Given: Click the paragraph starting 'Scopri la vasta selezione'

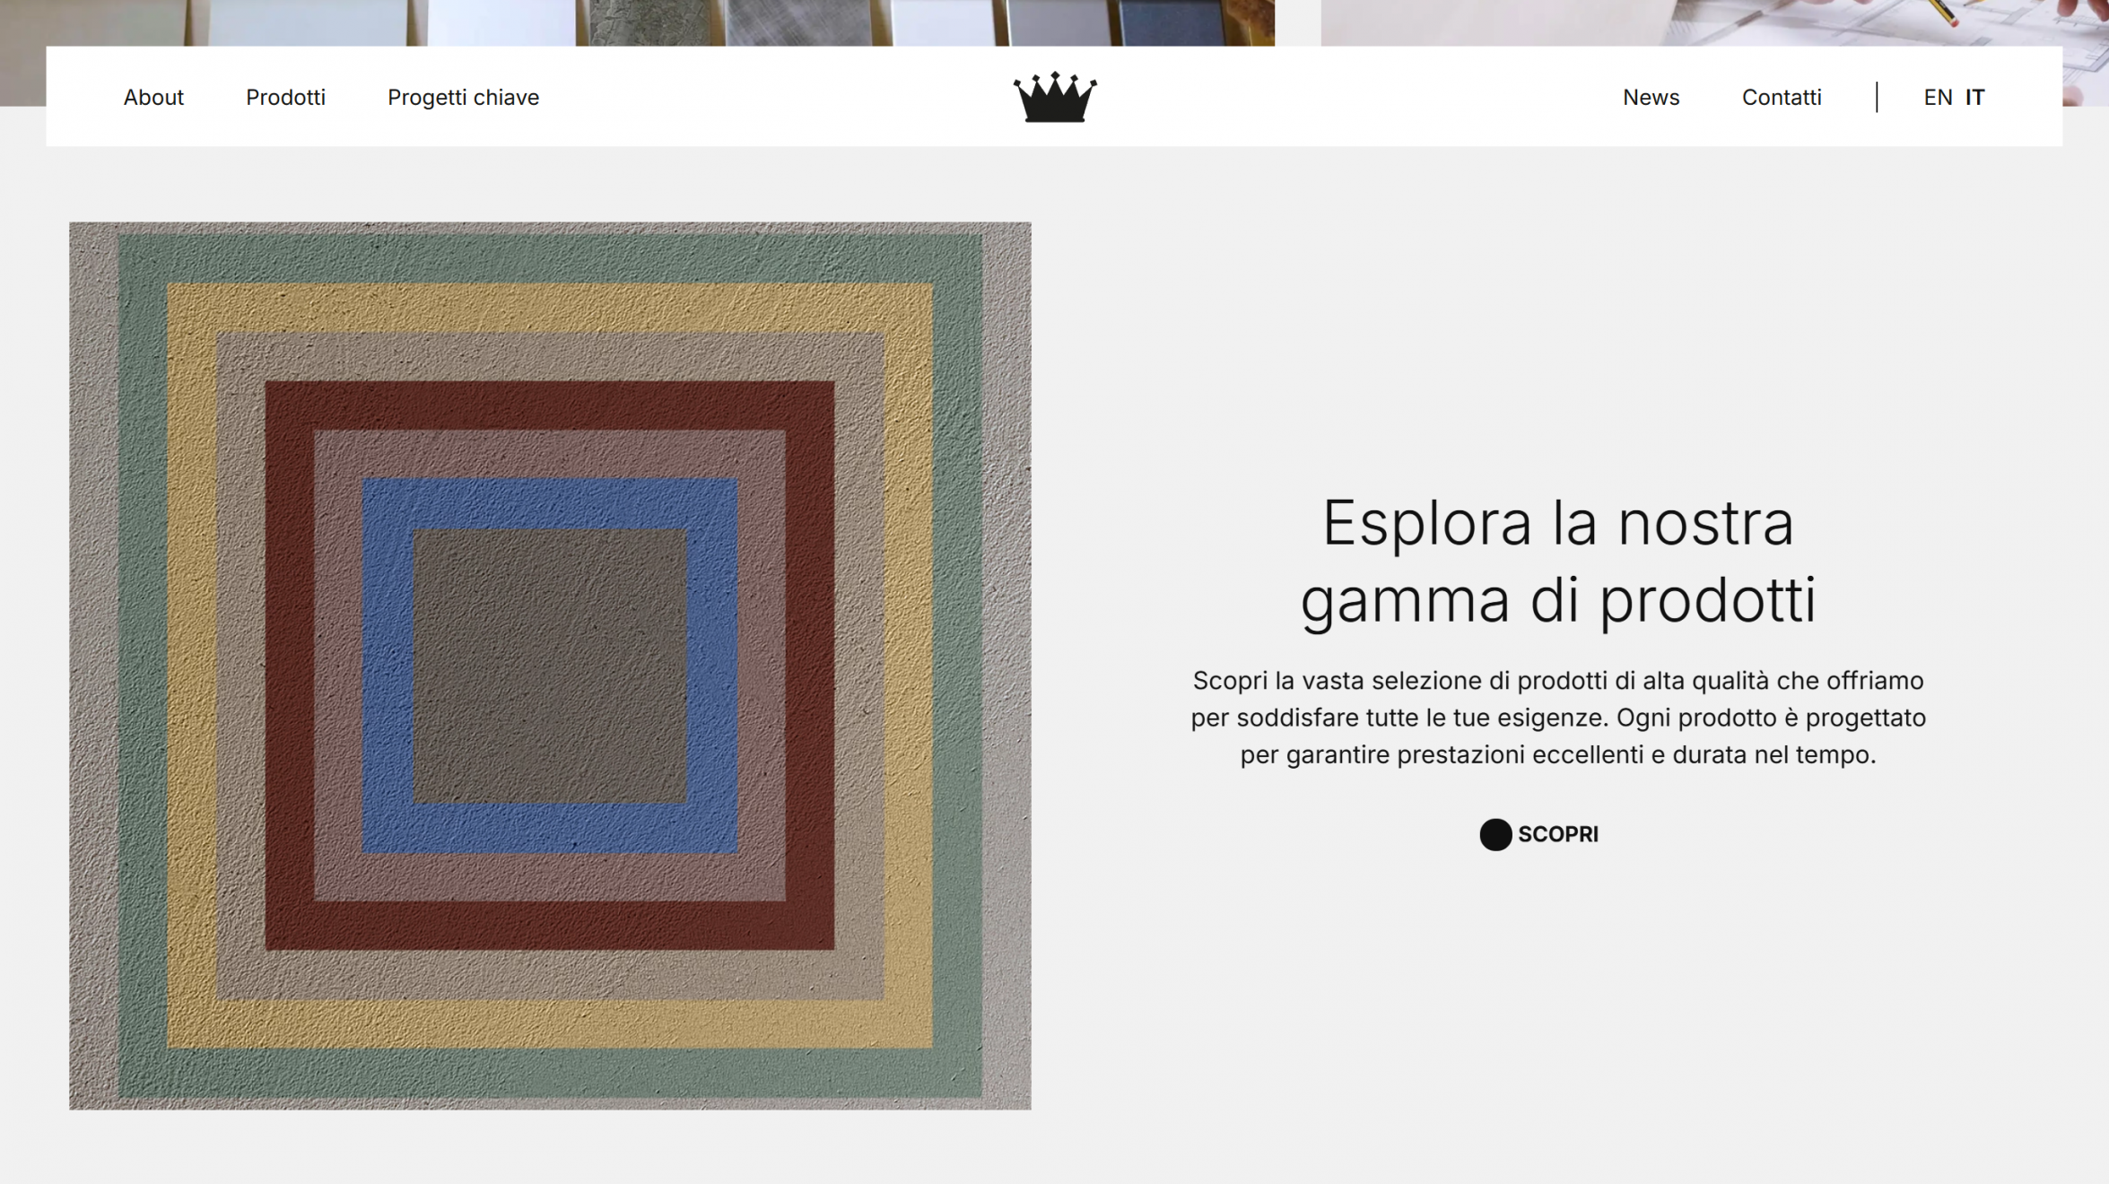Looking at the screenshot, I should [x=1558, y=718].
